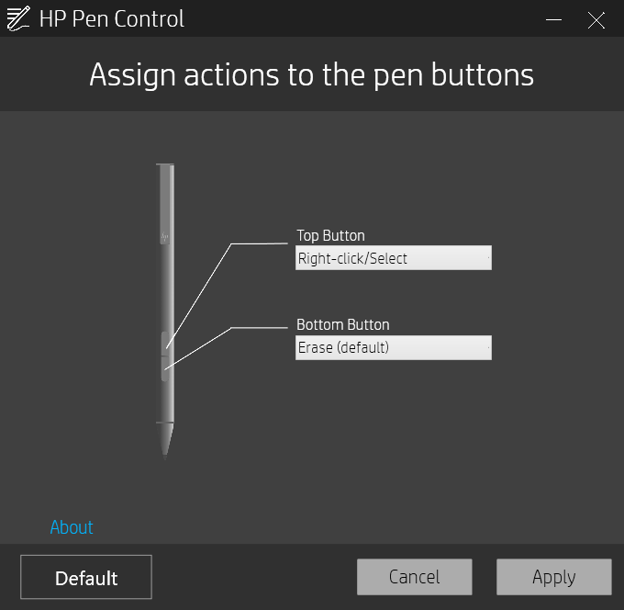624x610 pixels.
Task: Minimize the HP Pen Control window
Action: pos(553,19)
